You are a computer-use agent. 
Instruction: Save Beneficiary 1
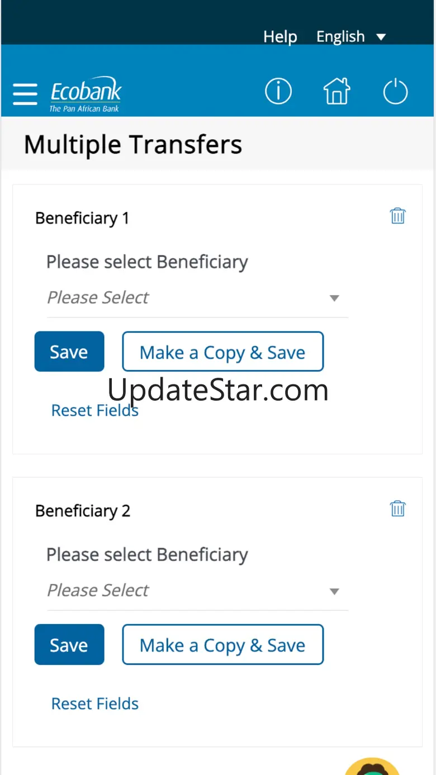pyautogui.click(x=69, y=351)
